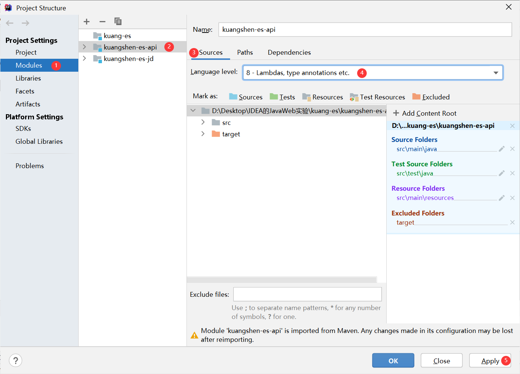This screenshot has height=374, width=520.
Task: Open the Language level dropdown
Action: (x=496, y=73)
